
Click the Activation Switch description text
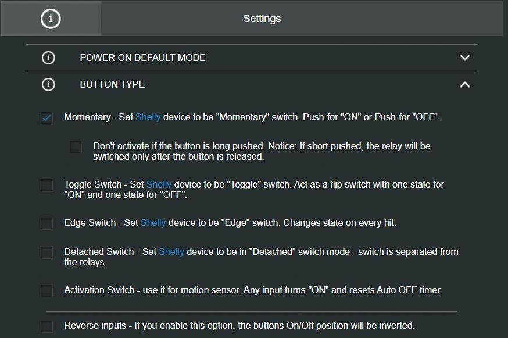(253, 290)
